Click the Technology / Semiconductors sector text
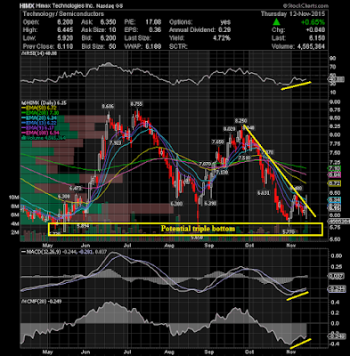350x356 pixels. coord(63,14)
